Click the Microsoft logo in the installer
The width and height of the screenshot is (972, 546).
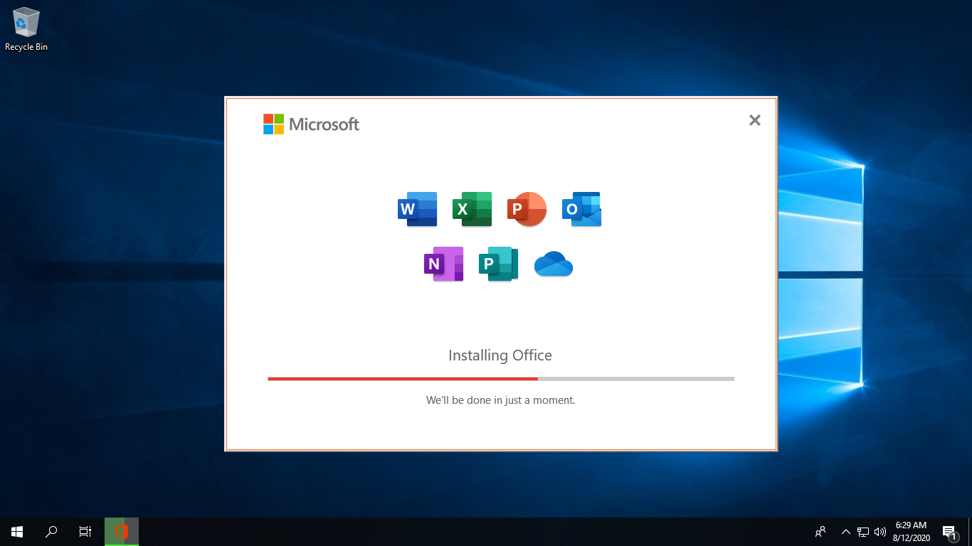[311, 124]
